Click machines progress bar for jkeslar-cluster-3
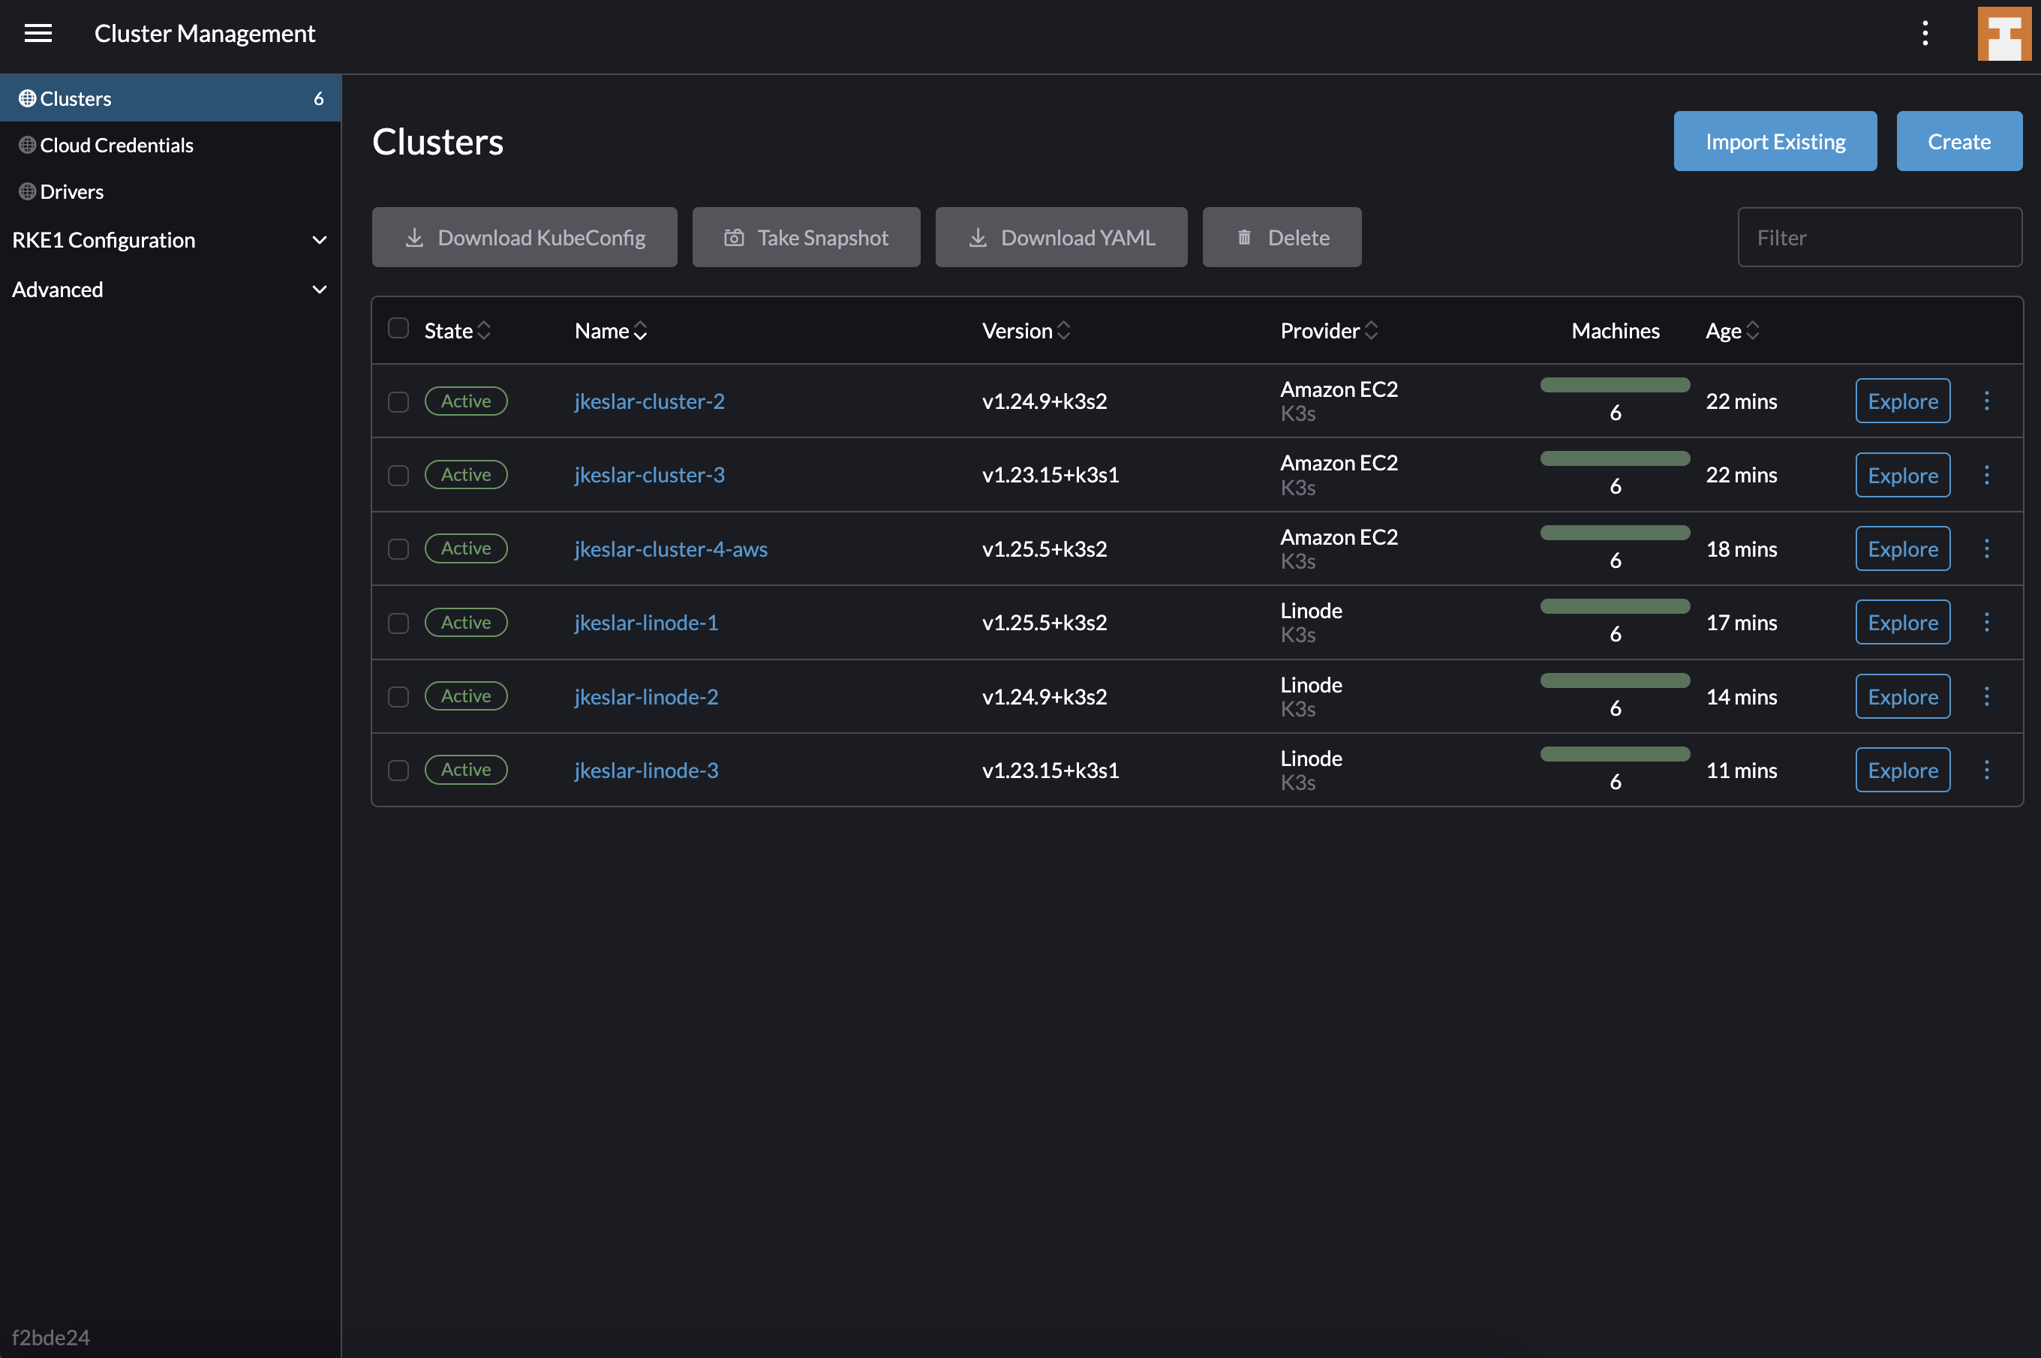2041x1358 pixels. [x=1615, y=459]
